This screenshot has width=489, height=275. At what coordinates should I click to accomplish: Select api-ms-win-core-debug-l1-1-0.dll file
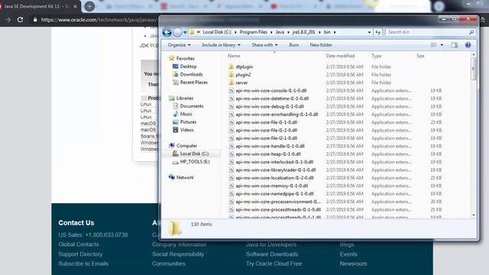pos(270,106)
